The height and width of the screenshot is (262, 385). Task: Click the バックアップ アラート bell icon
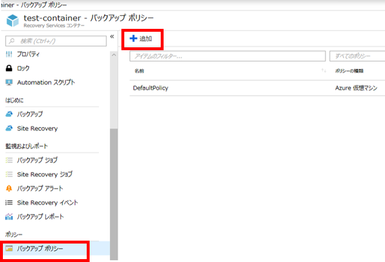(9, 188)
